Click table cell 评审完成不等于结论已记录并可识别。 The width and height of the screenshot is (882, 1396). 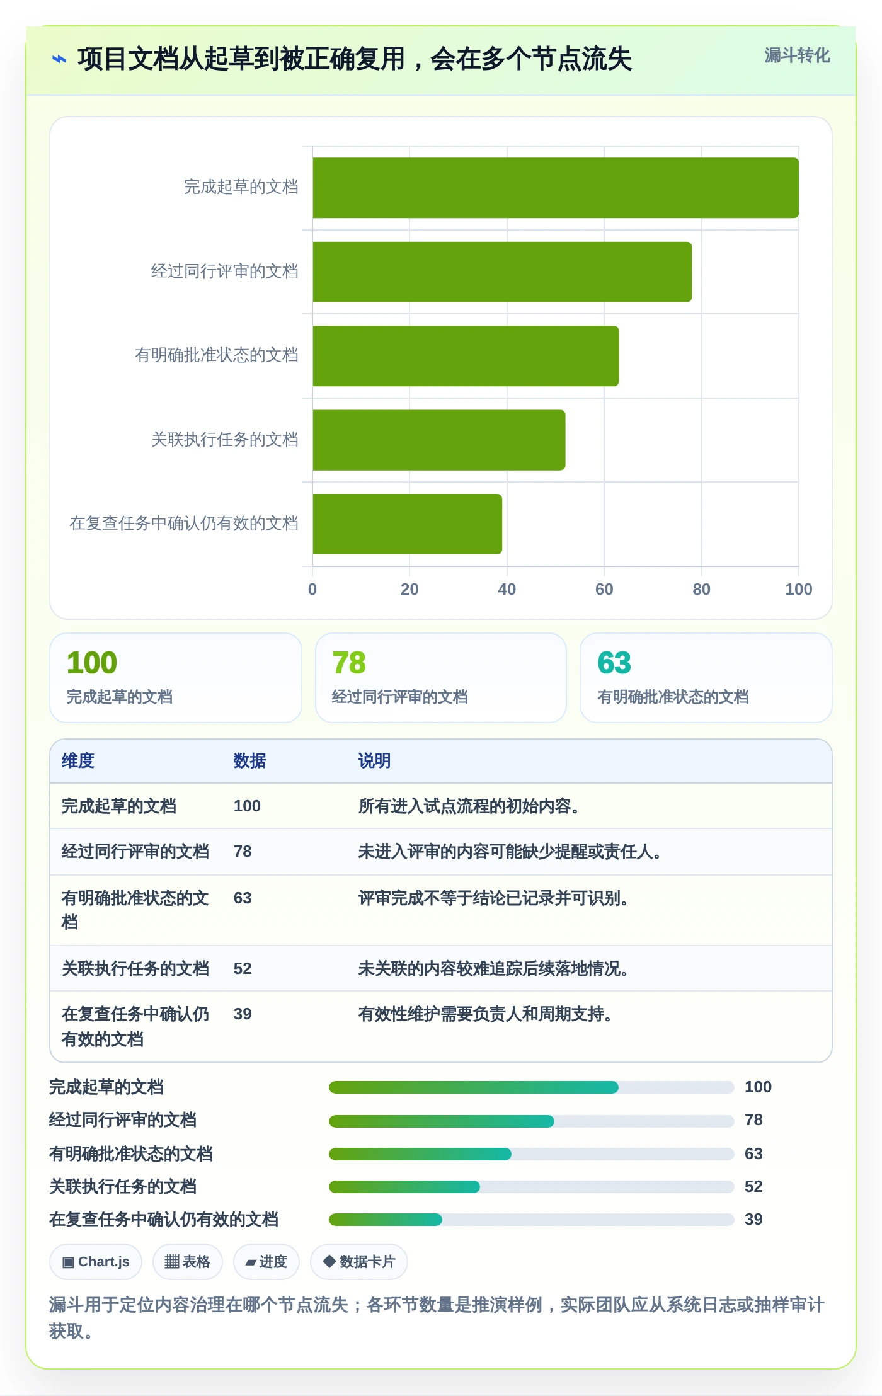493,898
